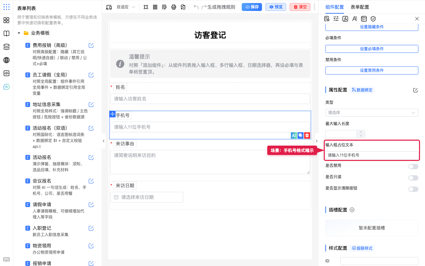Click the 保存 button

[x=252, y=7]
